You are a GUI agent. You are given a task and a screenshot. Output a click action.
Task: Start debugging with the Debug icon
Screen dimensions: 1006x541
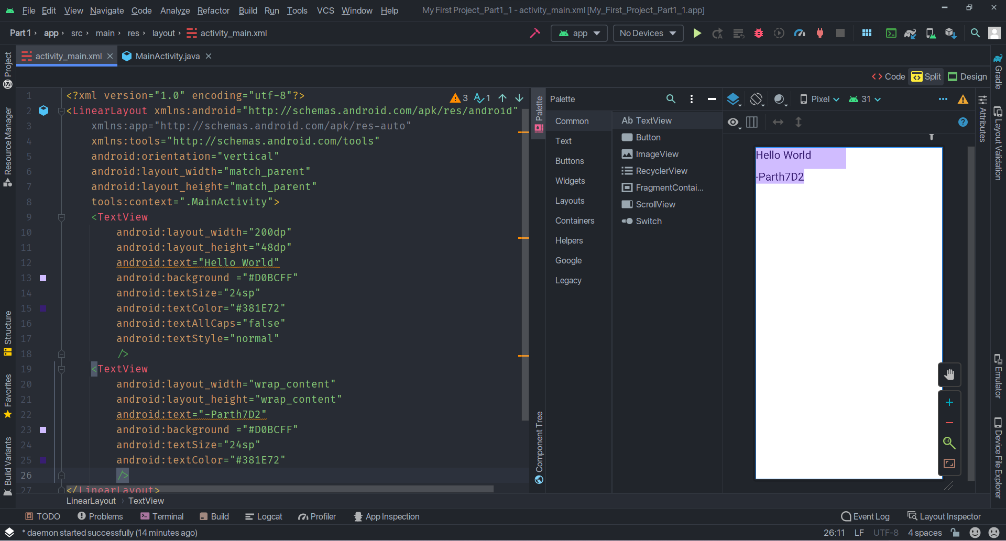click(759, 33)
